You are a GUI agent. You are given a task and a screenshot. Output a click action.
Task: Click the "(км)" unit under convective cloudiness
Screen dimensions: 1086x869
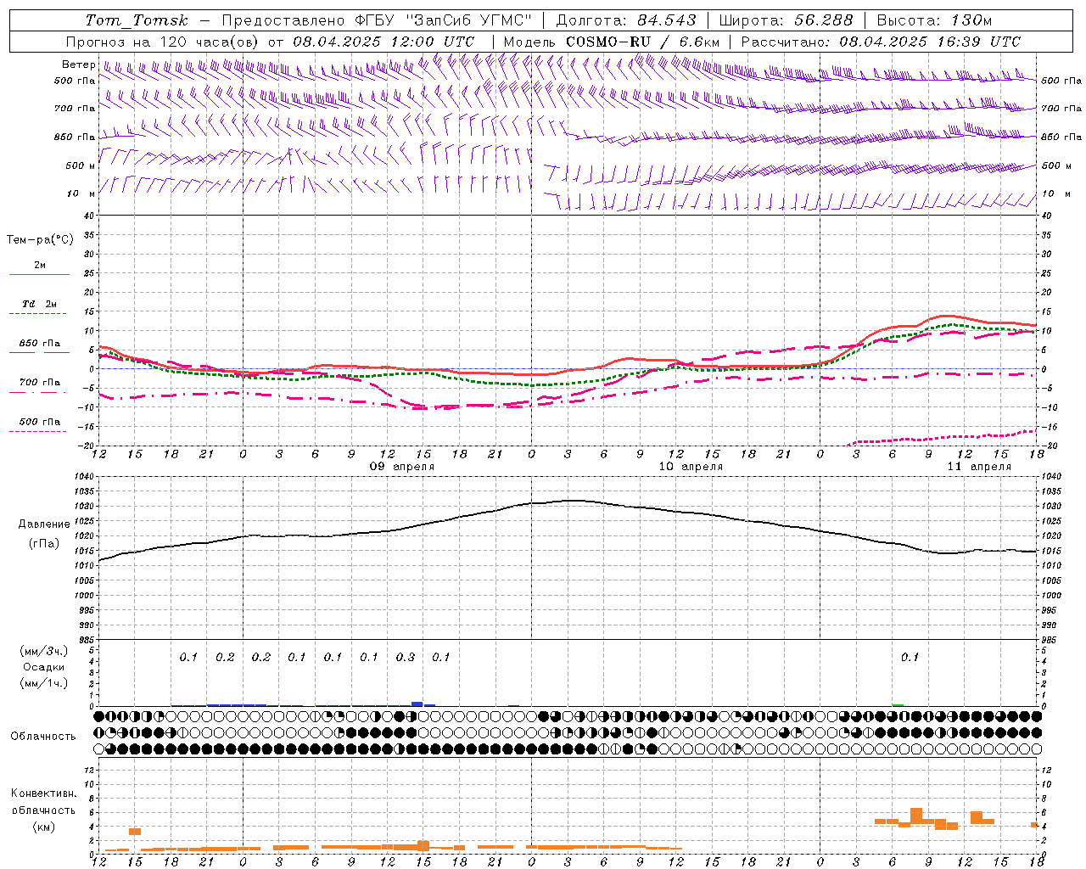[44, 827]
